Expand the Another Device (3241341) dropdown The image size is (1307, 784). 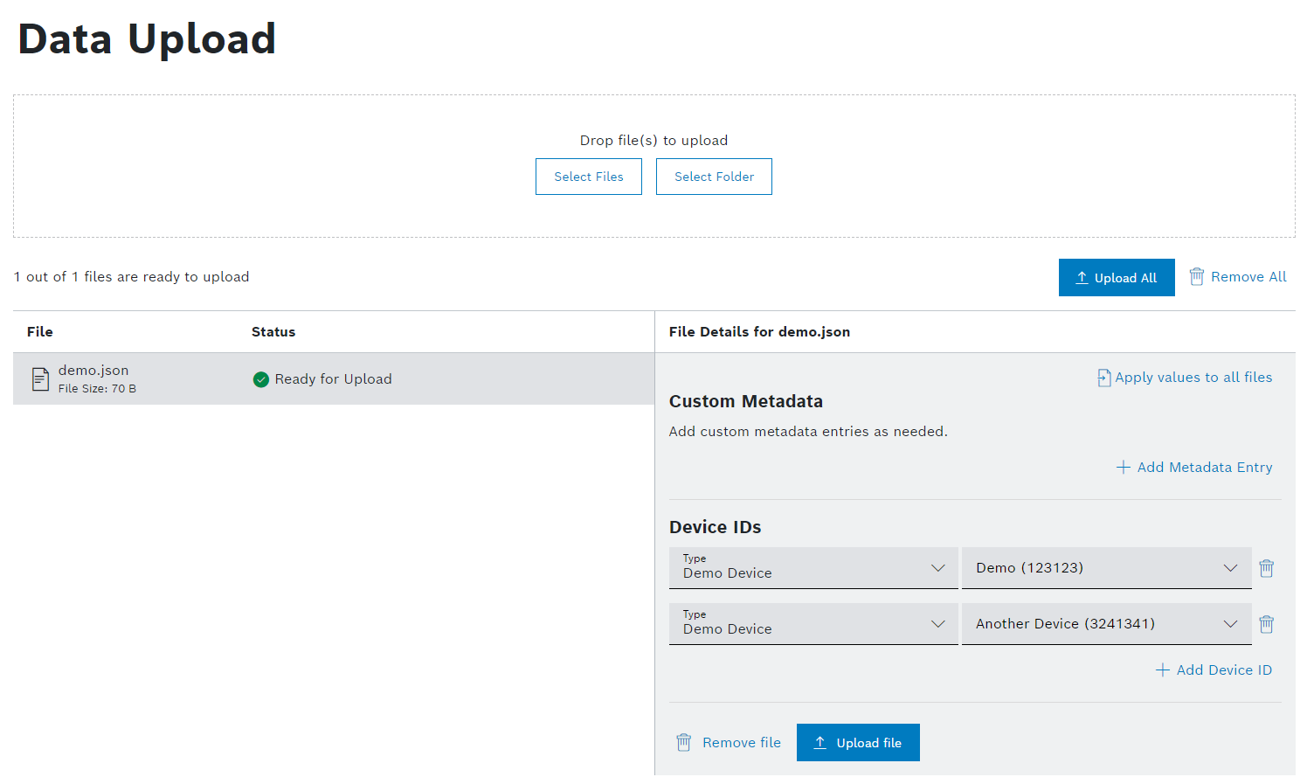1105,624
